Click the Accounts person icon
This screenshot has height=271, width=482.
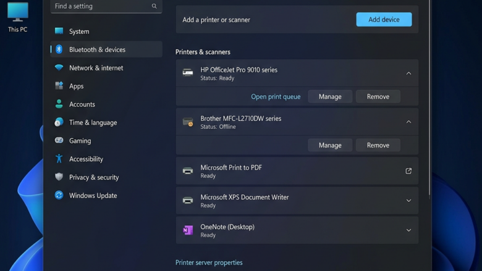[59, 104]
